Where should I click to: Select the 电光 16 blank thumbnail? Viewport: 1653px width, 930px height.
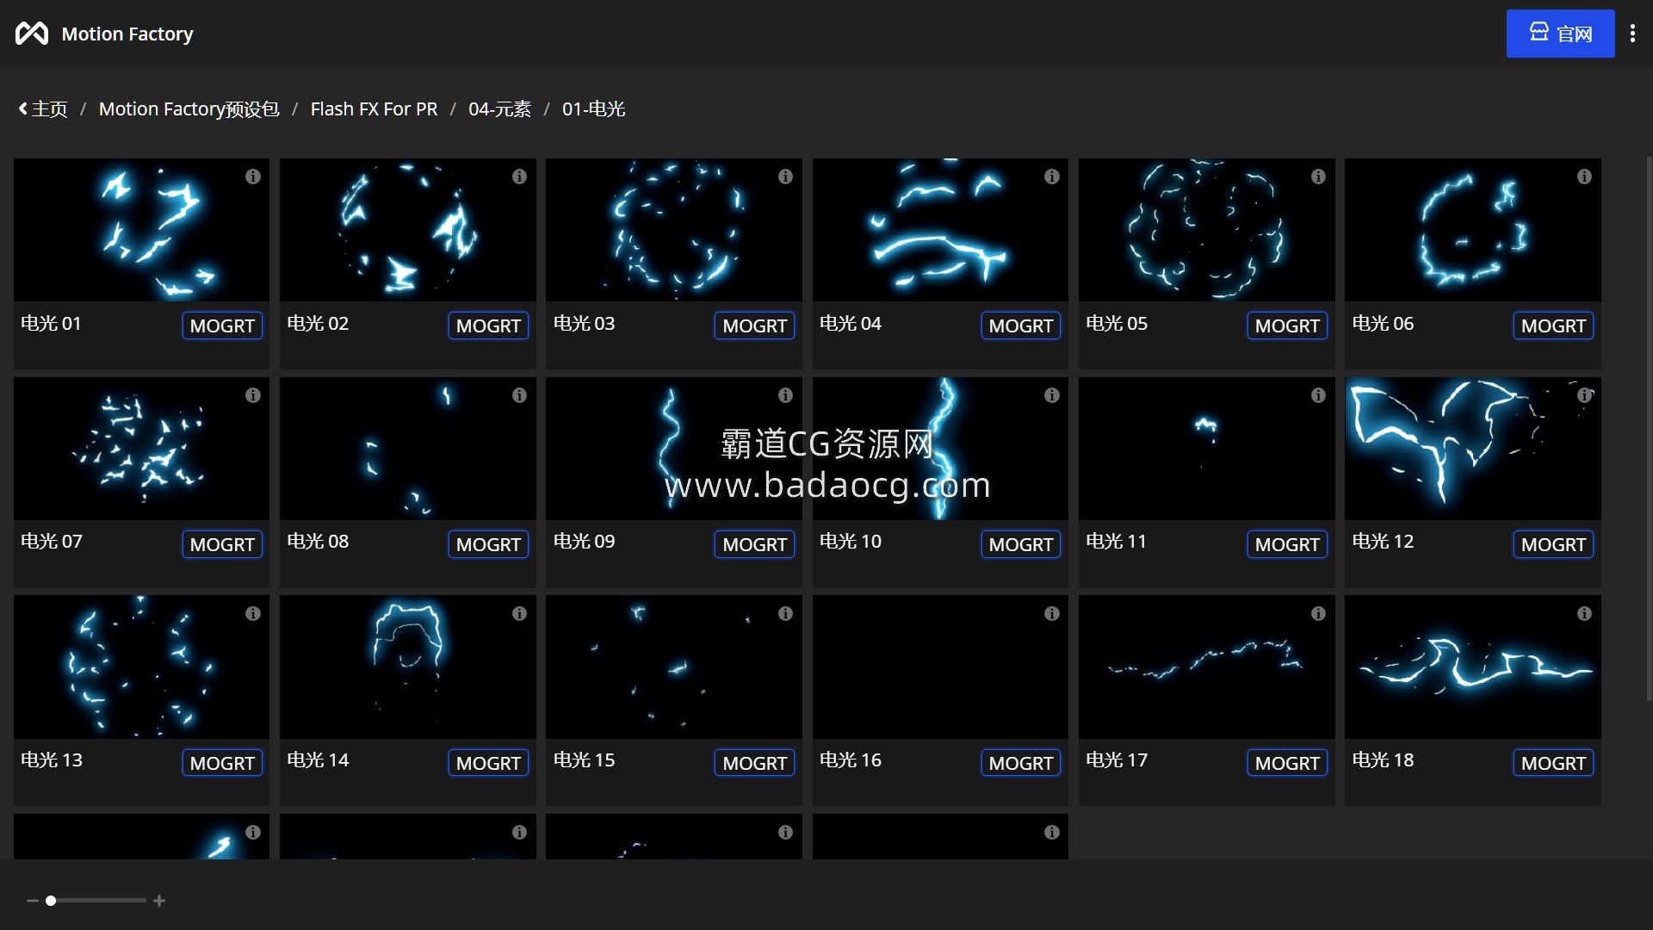point(940,667)
